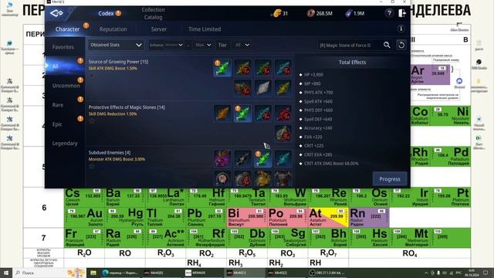Click the Bi bismuth cell in periodic table window
Viewport: 494px width, 278px height.
coord(247,217)
